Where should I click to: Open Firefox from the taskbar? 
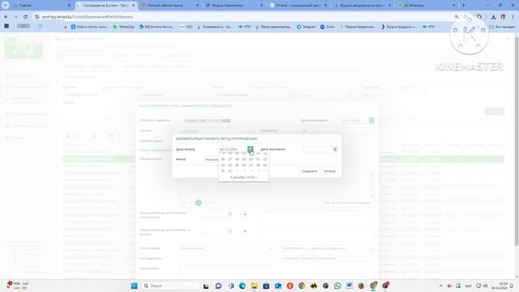click(x=361, y=286)
